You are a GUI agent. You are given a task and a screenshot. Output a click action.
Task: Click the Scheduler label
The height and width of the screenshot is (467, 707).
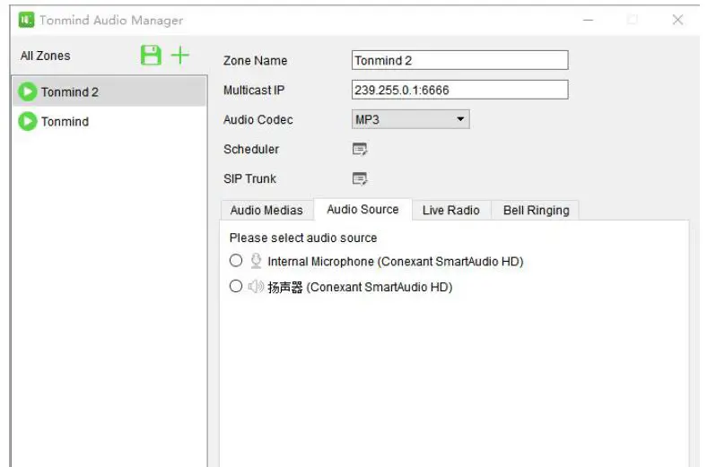tap(251, 149)
